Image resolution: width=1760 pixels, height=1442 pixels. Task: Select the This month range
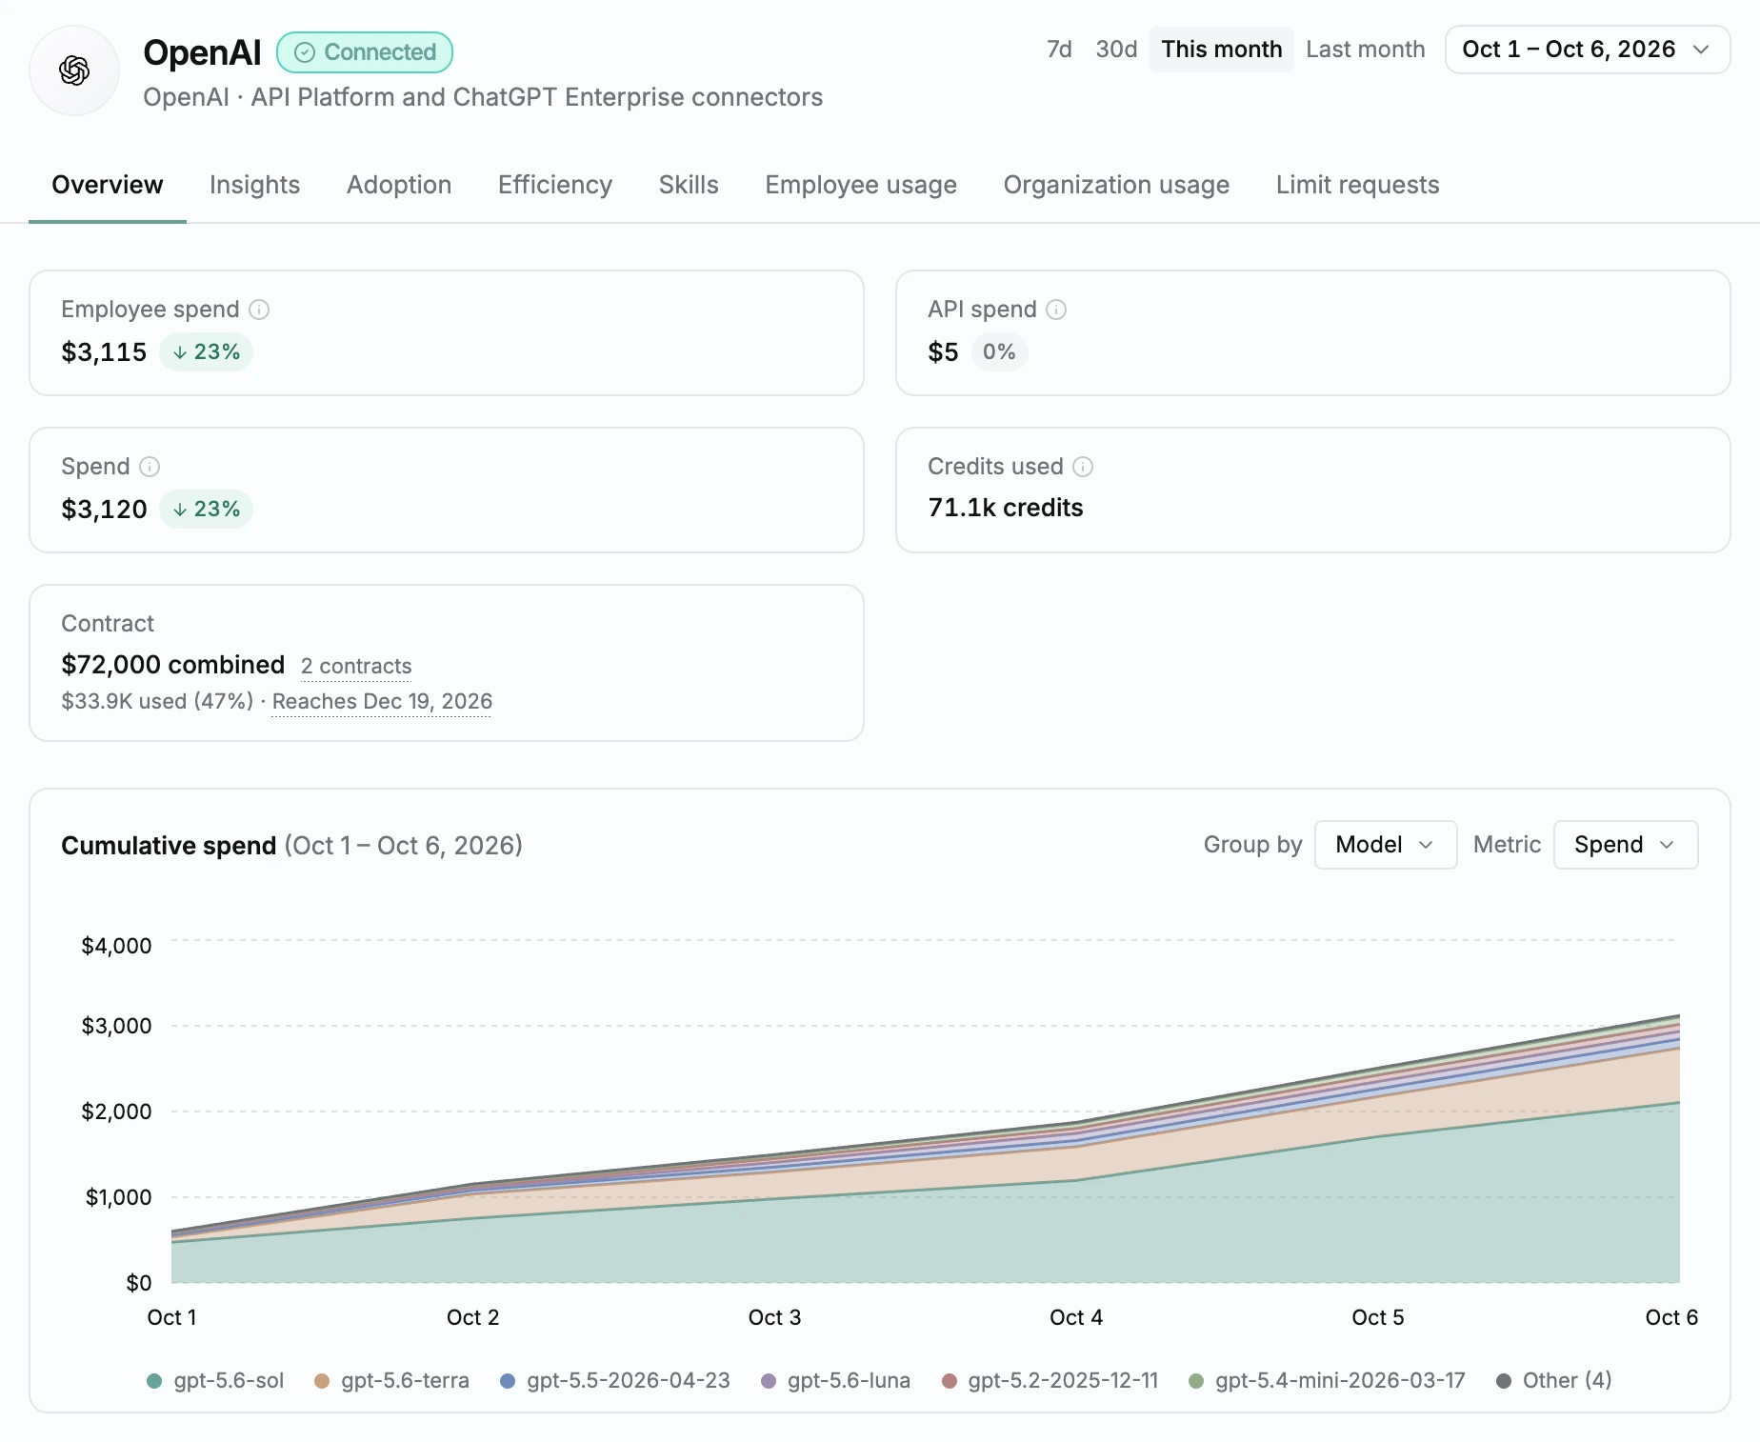click(x=1221, y=50)
